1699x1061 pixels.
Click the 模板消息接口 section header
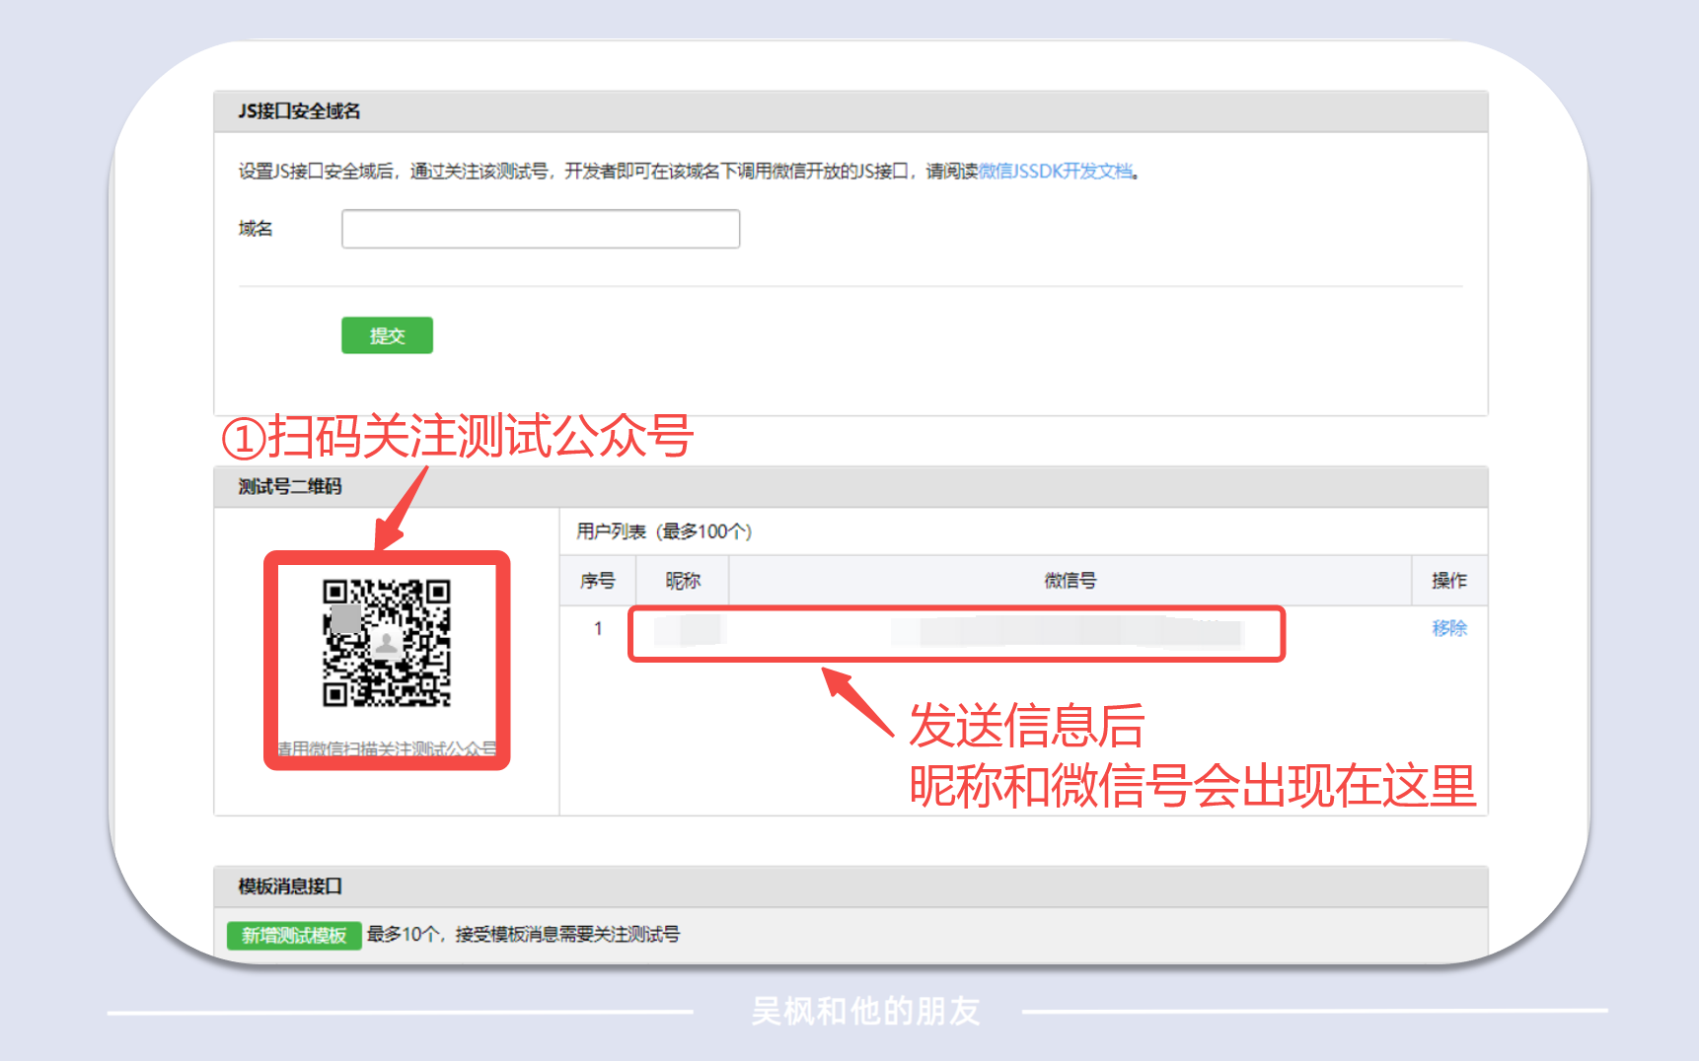[x=850, y=886]
